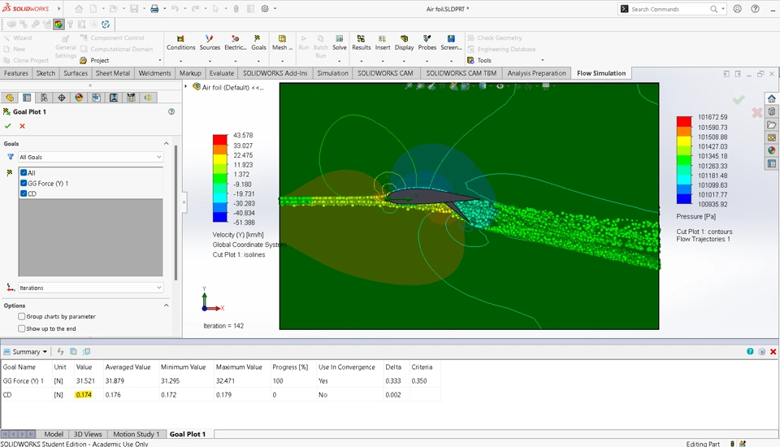
Task: Enable Group charts by parameter
Action: pos(22,316)
